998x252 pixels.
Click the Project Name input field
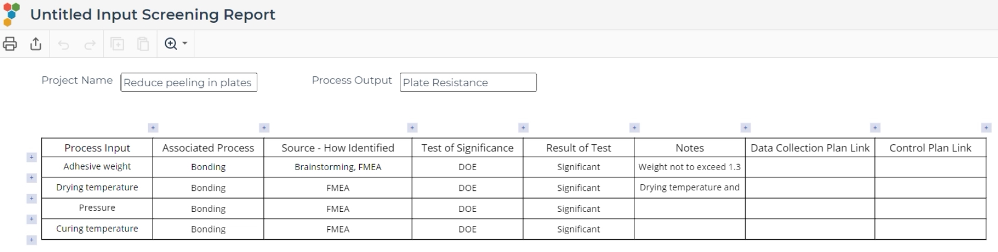pos(188,82)
